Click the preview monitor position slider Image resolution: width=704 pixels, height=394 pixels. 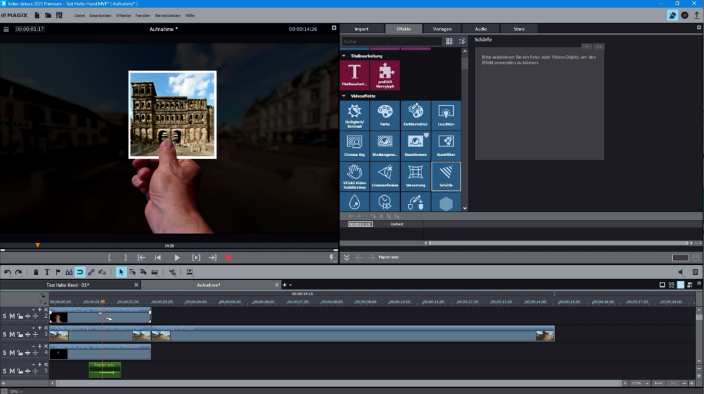[169, 250]
